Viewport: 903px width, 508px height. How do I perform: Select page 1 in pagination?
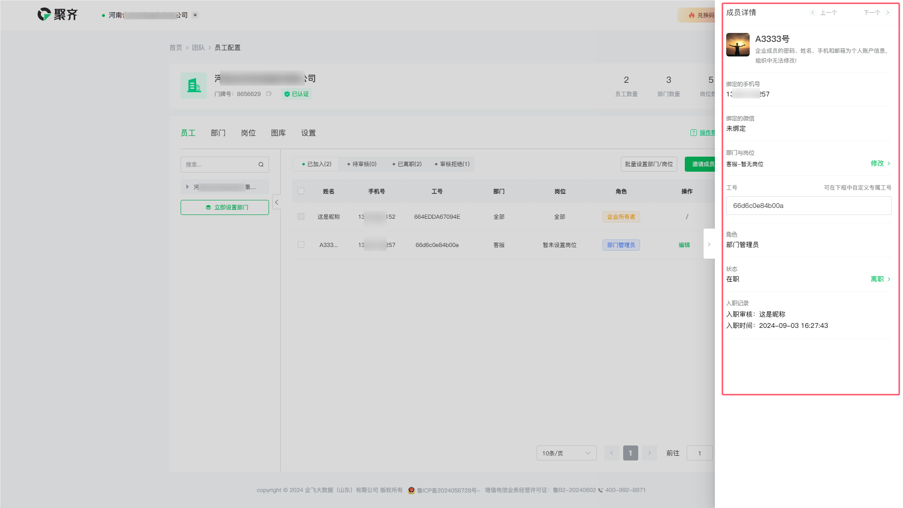(x=631, y=453)
